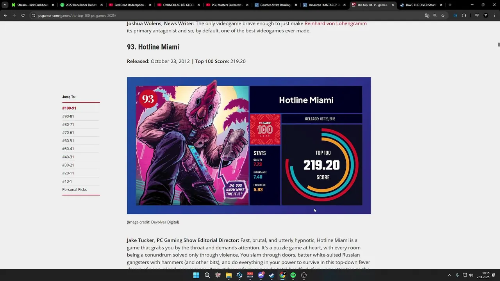The height and width of the screenshot is (281, 500).
Task: Close the DAVE THE DIVER Steam tab
Action: (x=441, y=5)
